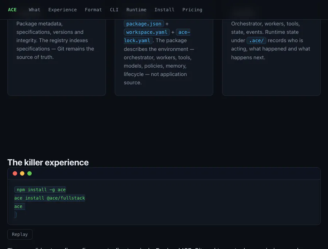Click 'ace install @ace/fullstack' command line

click(x=50, y=198)
